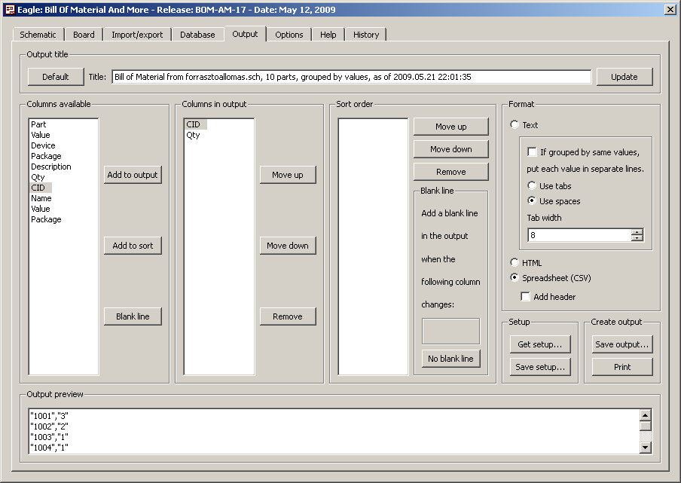Click output preview scrollbar down arrow
This screenshot has width=681, height=483.
click(x=646, y=447)
